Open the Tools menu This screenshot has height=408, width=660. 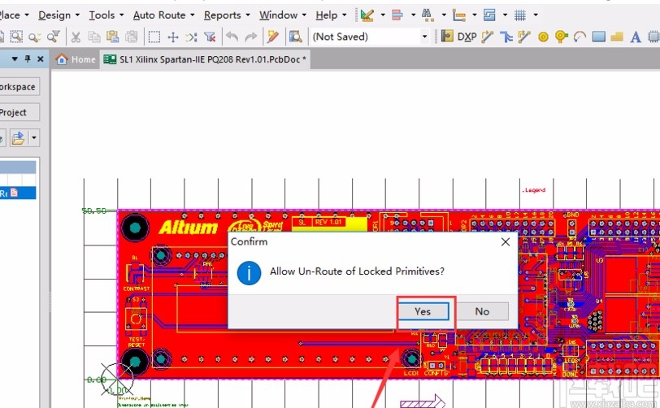click(106, 15)
